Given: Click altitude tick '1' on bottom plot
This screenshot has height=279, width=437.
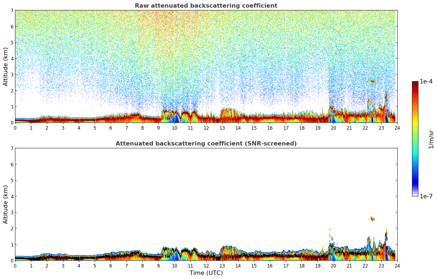Looking at the screenshot, I should coord(12,245).
